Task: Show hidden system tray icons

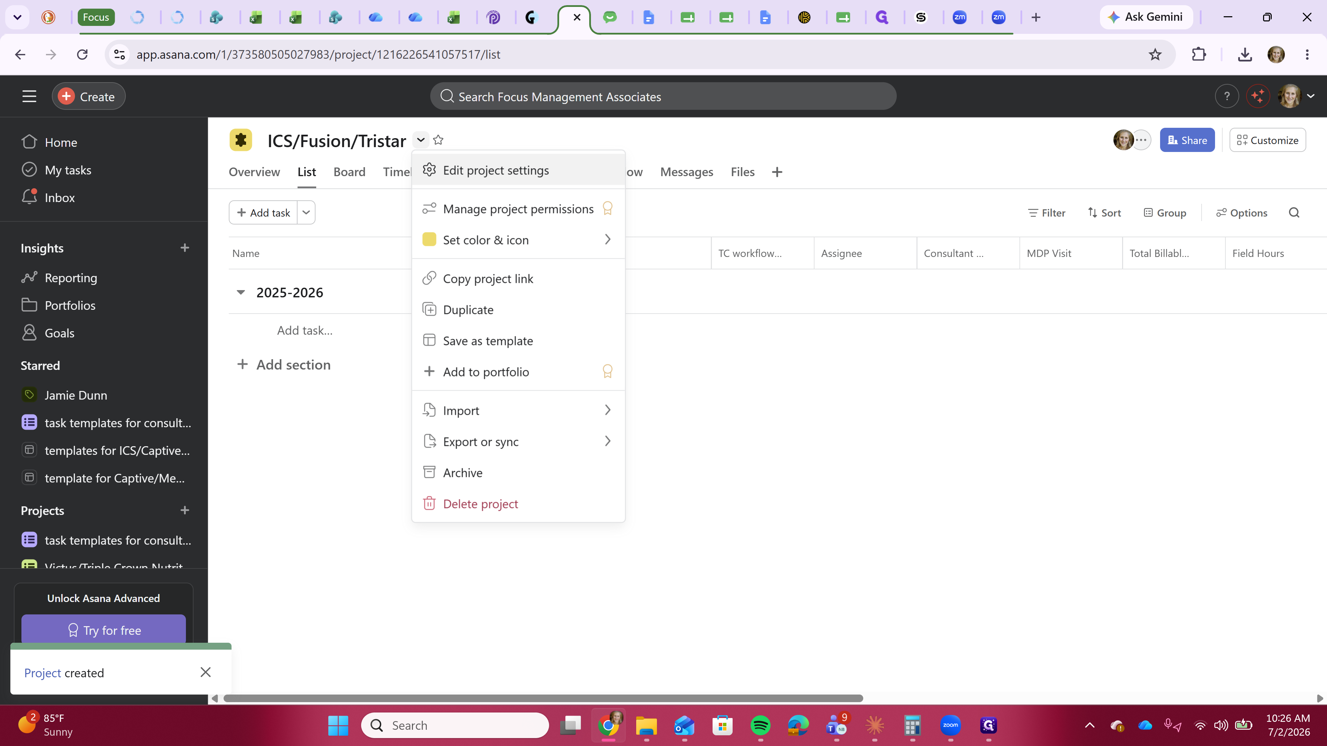Action: click(1090, 725)
